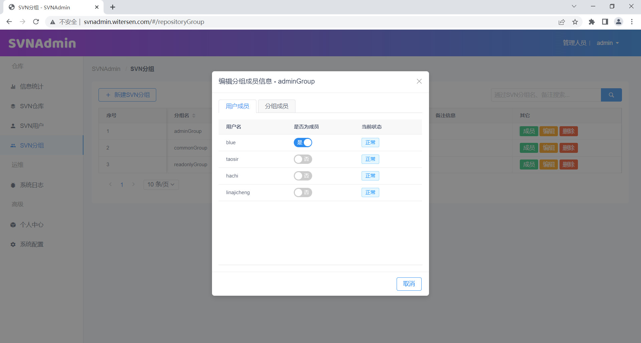641x343 pixels.
Task: Click the SVN用户 person icon
Action: click(x=13, y=126)
